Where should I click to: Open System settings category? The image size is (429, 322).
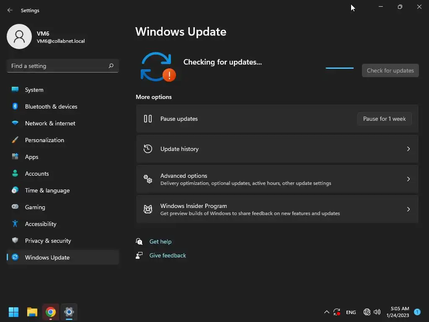(63, 90)
